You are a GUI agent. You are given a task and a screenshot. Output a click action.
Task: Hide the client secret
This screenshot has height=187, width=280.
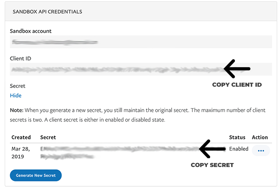16,95
